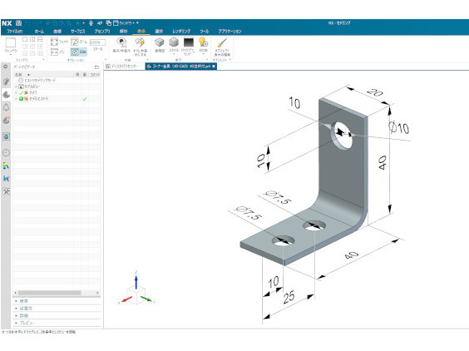
Task: Close the コーナー金具 part tab
Action: pos(214,67)
